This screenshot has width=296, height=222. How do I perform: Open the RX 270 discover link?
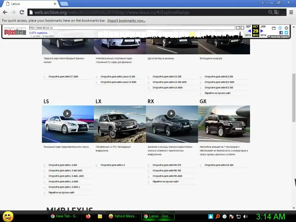(167, 165)
